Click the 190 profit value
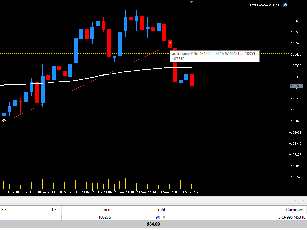Viewport: 307px width, 230px height. (157, 217)
